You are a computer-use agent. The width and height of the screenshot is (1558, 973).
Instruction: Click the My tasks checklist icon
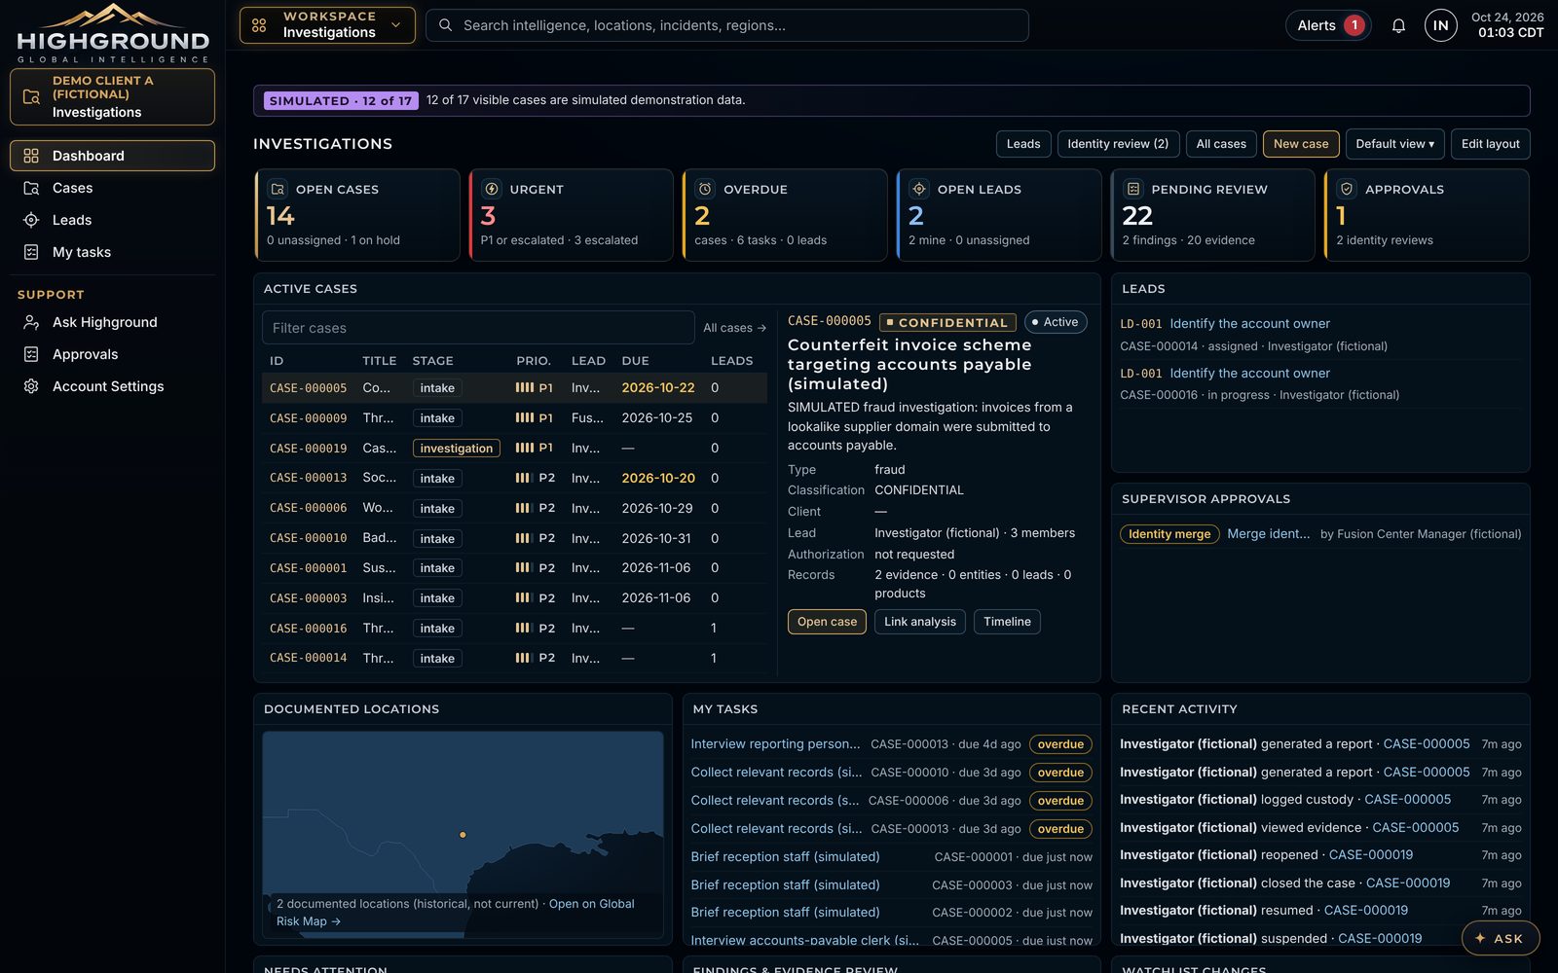click(31, 252)
